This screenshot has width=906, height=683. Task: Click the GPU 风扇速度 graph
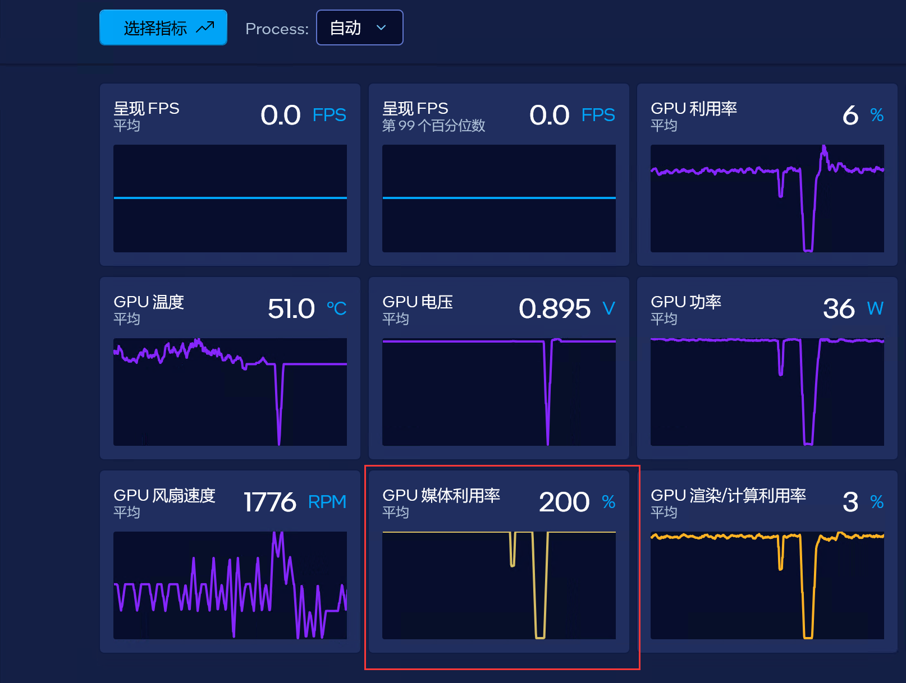coord(230,585)
